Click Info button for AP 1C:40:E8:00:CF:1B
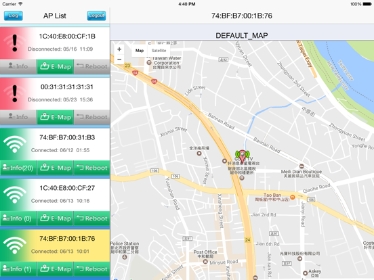The width and height of the screenshot is (374, 280). tap(18, 67)
